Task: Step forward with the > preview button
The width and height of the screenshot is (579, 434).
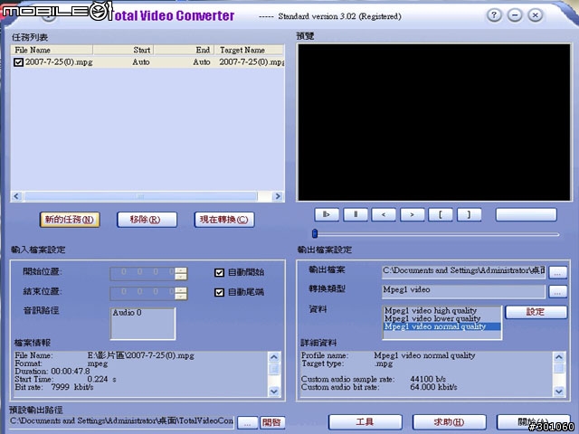Action: click(413, 214)
